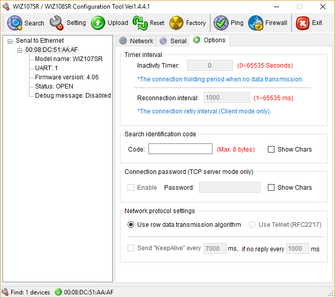Select the Serial to Ethernet tree item
Viewport: 335px width, 298px height.
pos(40,41)
